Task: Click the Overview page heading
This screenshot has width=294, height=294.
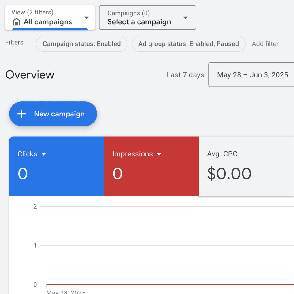Action: 30,75
